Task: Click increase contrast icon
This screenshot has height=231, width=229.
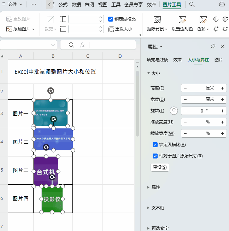Action: click(216, 19)
